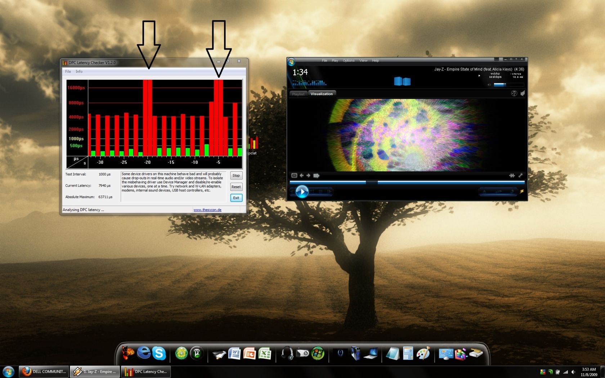Switch to 1. Jay-Z - Empire taskbar button
605x378 pixels.
click(95, 372)
